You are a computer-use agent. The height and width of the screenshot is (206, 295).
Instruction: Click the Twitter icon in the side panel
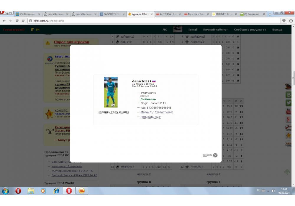pos(288,103)
